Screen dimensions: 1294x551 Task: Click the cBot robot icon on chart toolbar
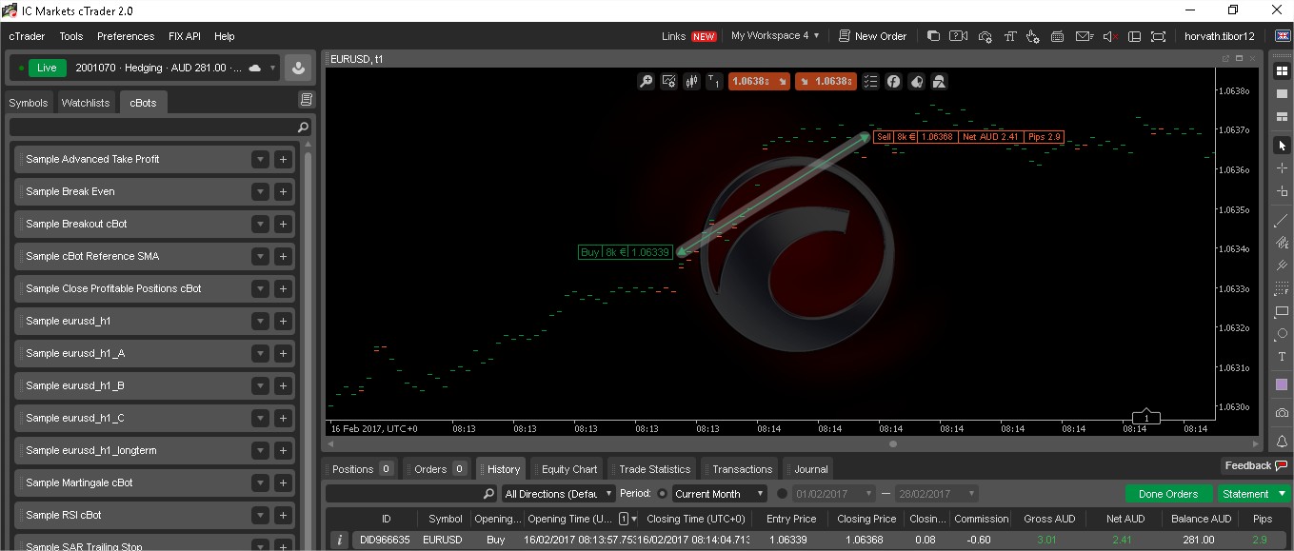click(x=939, y=82)
